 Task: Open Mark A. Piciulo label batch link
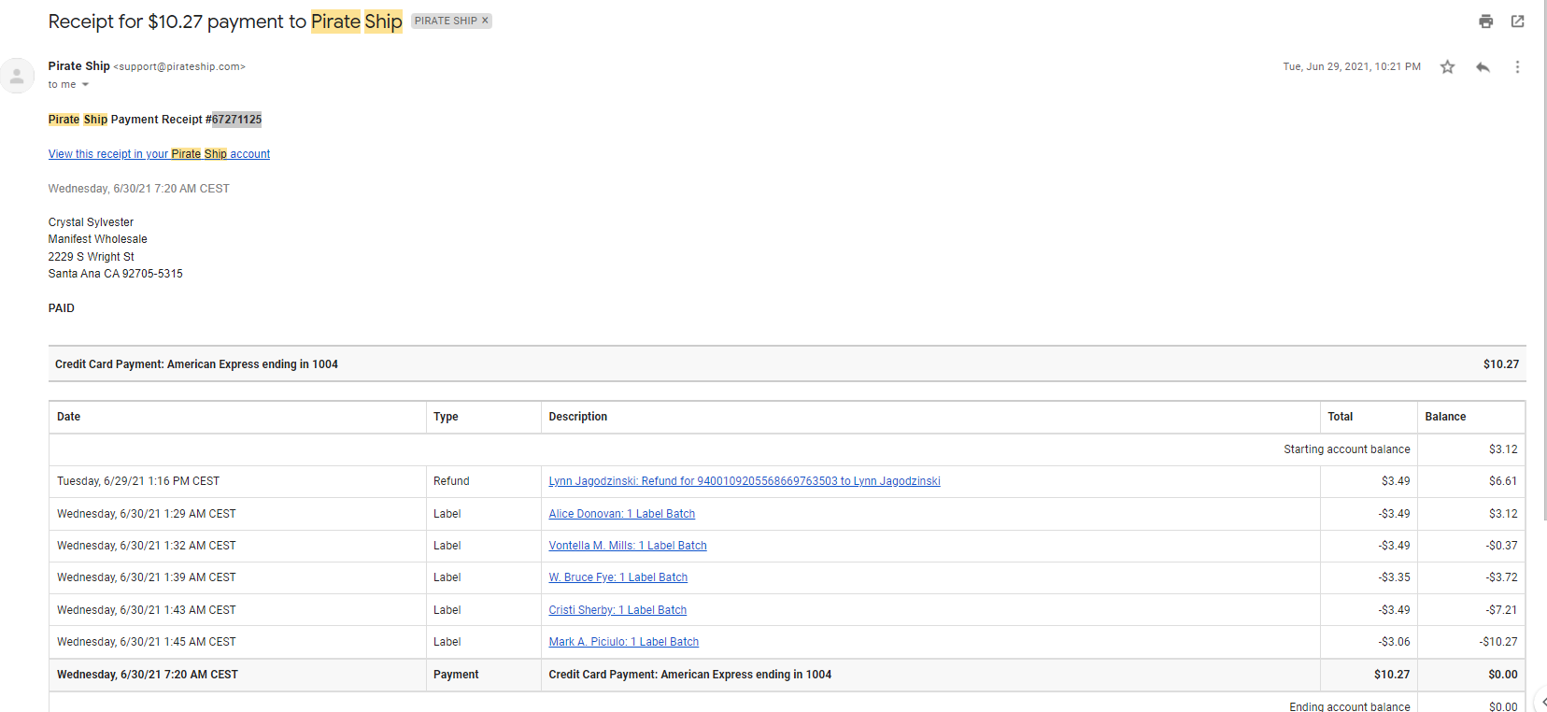tap(624, 642)
